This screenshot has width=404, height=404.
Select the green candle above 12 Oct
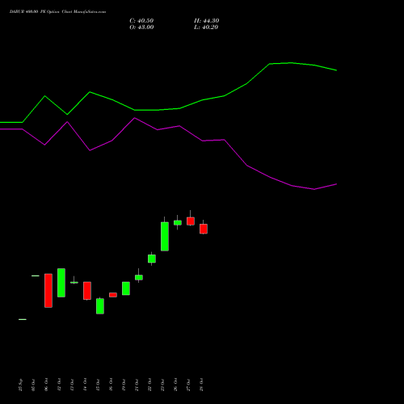(61, 283)
